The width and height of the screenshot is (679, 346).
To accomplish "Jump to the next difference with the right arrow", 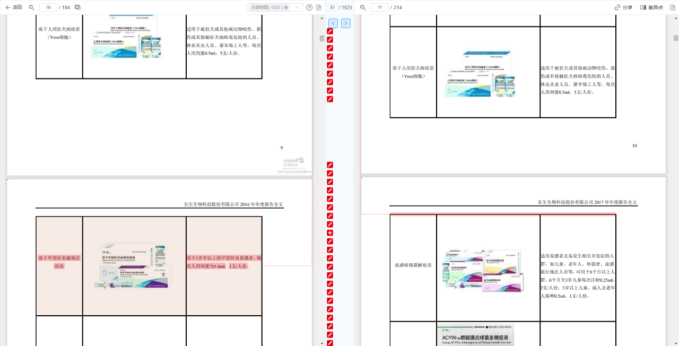I will pos(346,23).
